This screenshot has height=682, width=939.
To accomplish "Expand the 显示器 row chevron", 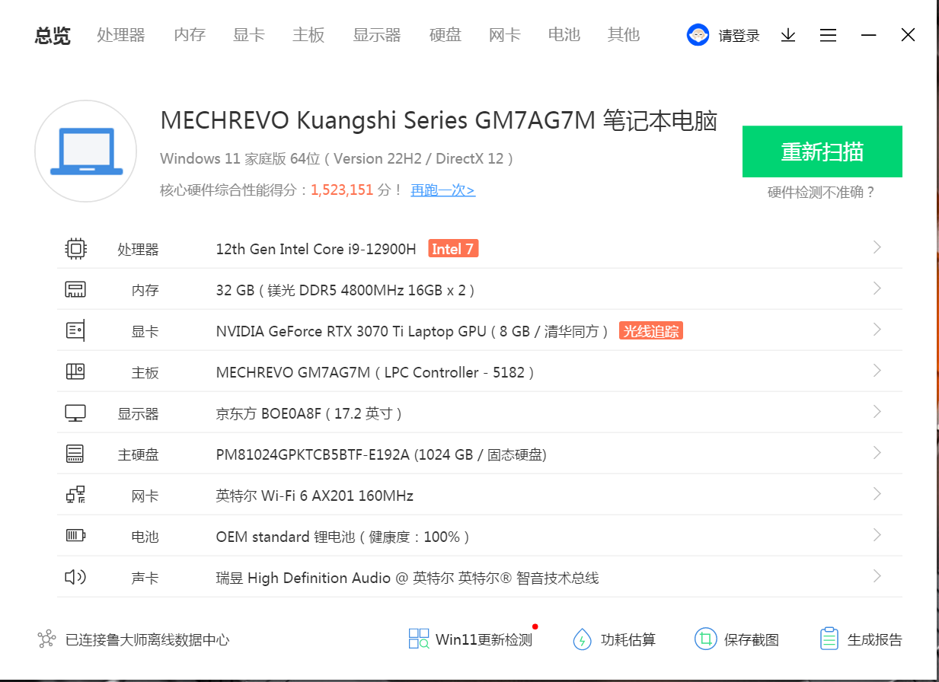I will tap(877, 412).
